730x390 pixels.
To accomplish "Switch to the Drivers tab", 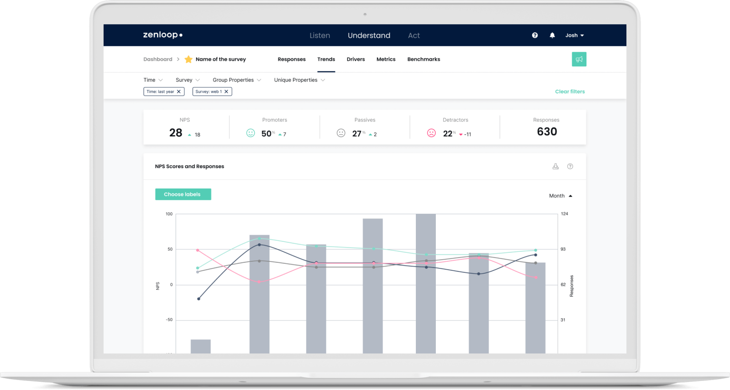I will [355, 59].
